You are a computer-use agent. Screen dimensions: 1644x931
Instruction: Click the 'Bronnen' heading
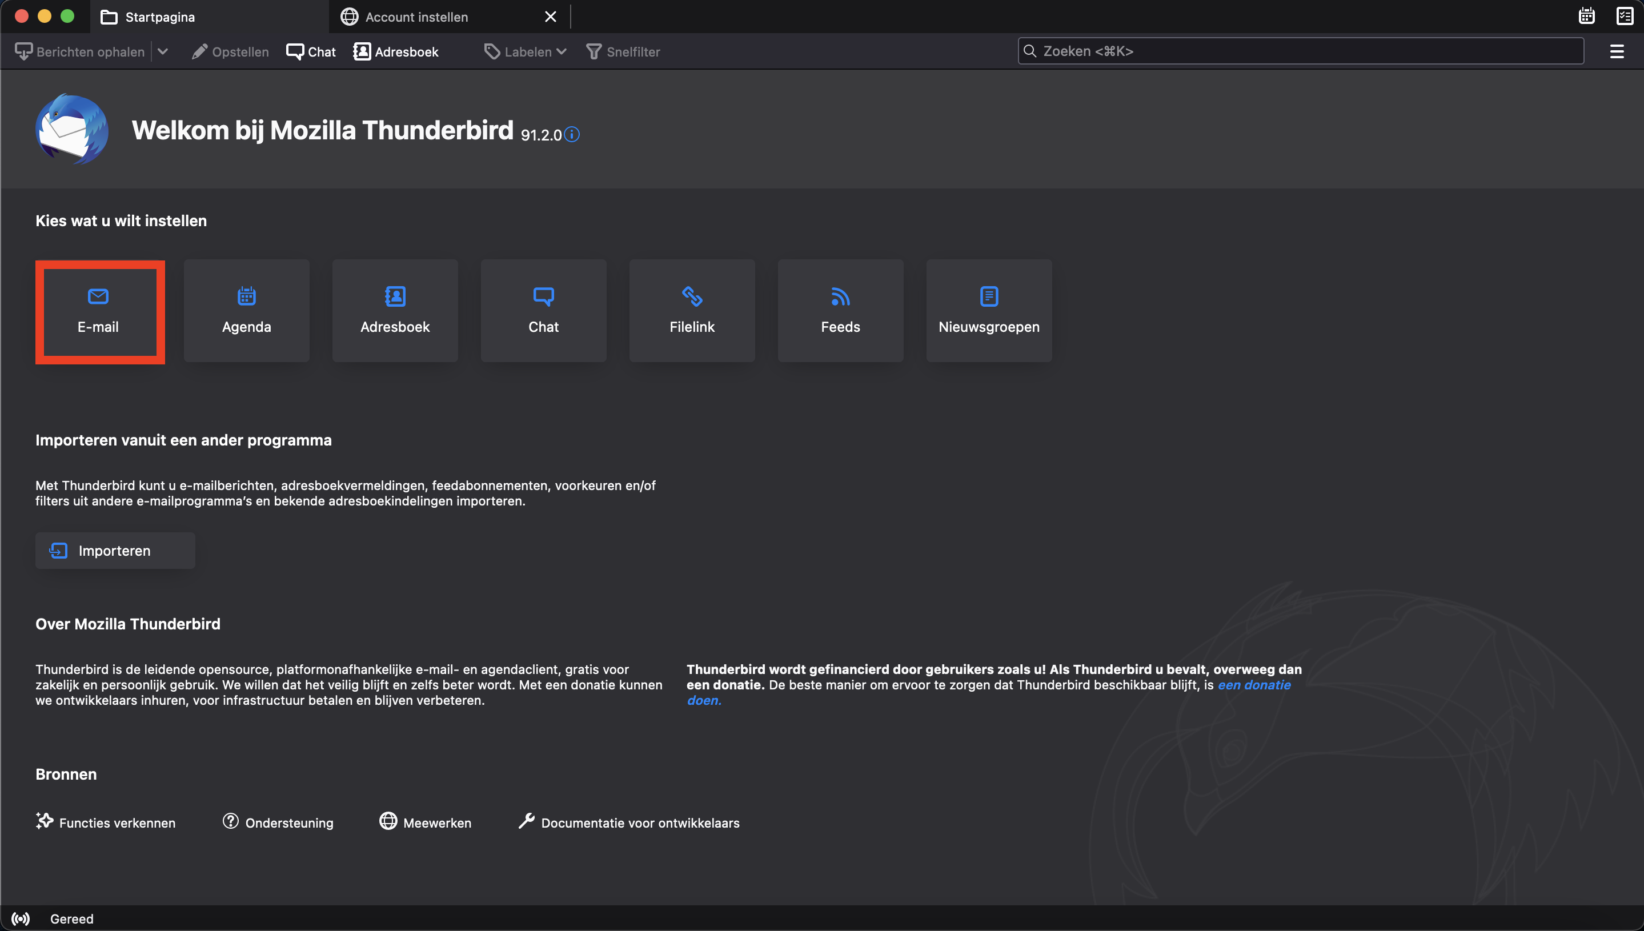point(66,775)
